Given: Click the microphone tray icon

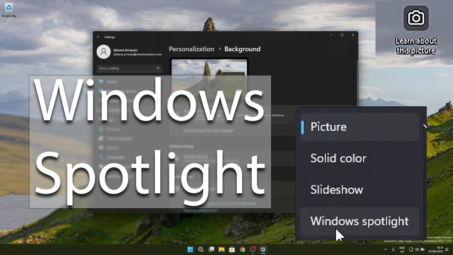Looking at the screenshot, I should pyautogui.click(x=393, y=249).
